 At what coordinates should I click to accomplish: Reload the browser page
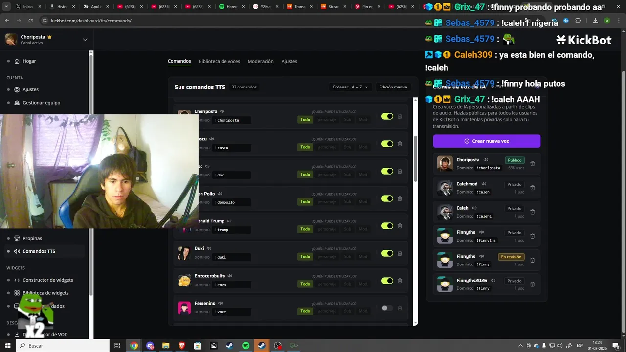point(30,21)
